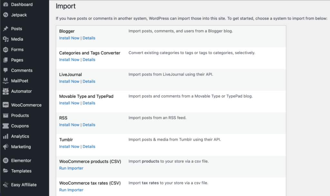Run Importer for WooCommerce tax rates (CSV)

(x=71, y=190)
